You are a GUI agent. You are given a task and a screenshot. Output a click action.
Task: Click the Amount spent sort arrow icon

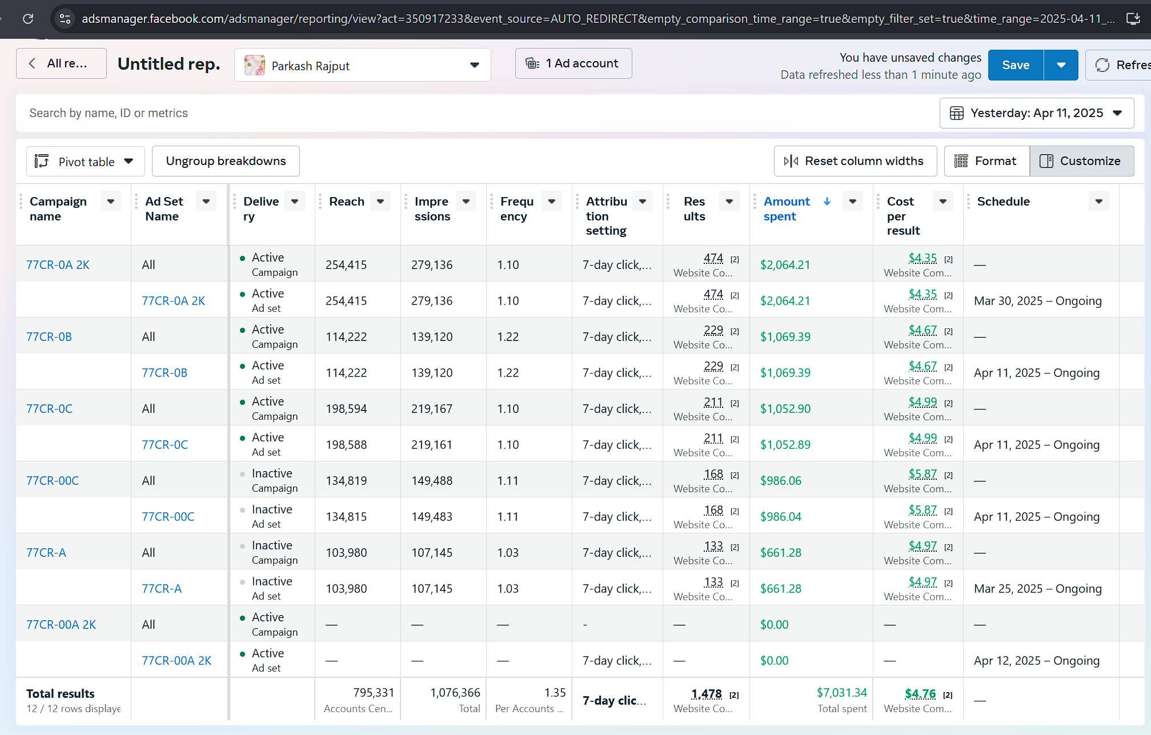(x=827, y=201)
